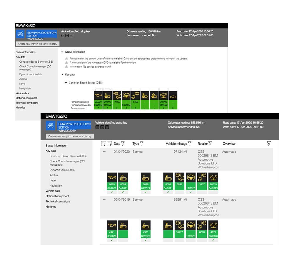
Task: Open the Date column filter funnel
Action: [x=123, y=144]
